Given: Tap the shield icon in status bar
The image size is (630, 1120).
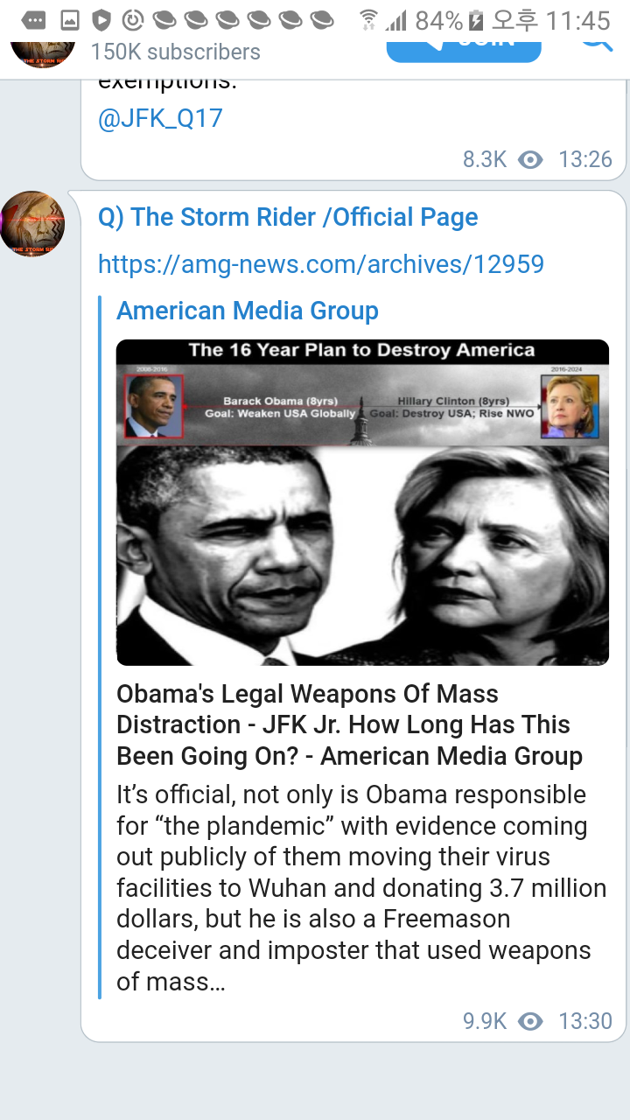Looking at the screenshot, I should click(x=102, y=19).
